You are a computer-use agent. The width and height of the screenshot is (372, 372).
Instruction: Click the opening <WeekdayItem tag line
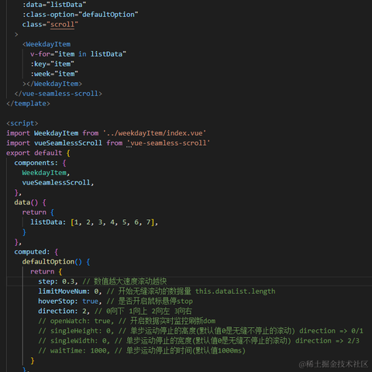coord(46,44)
